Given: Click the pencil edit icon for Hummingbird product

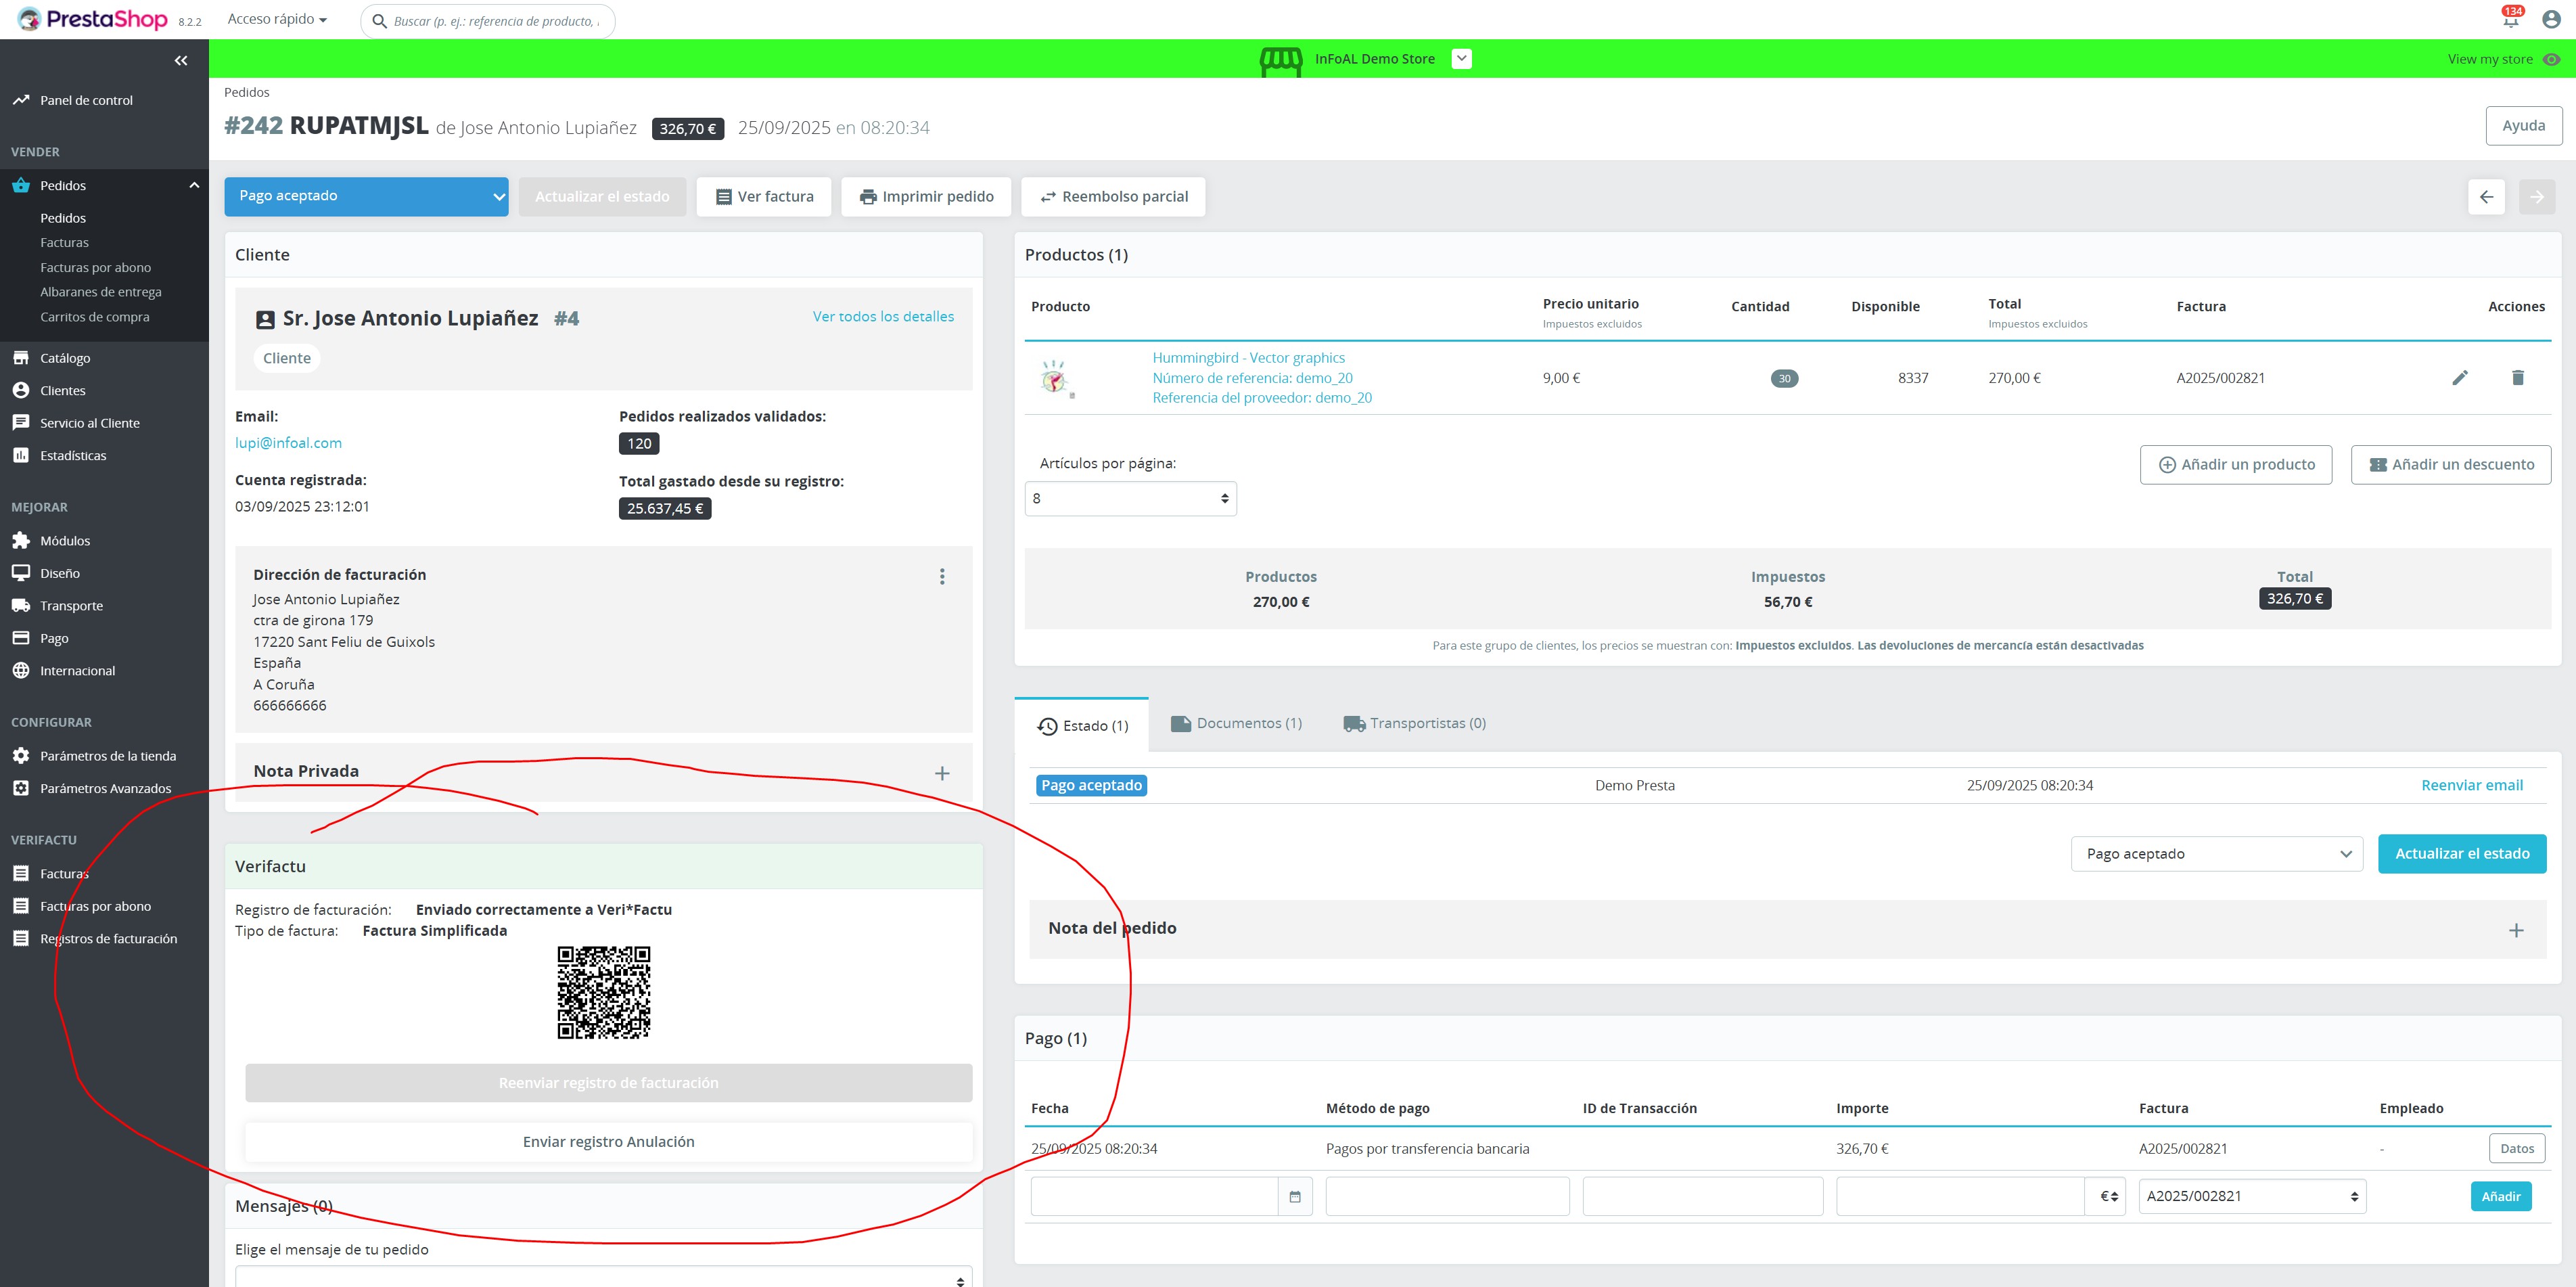Looking at the screenshot, I should pyautogui.click(x=2460, y=377).
